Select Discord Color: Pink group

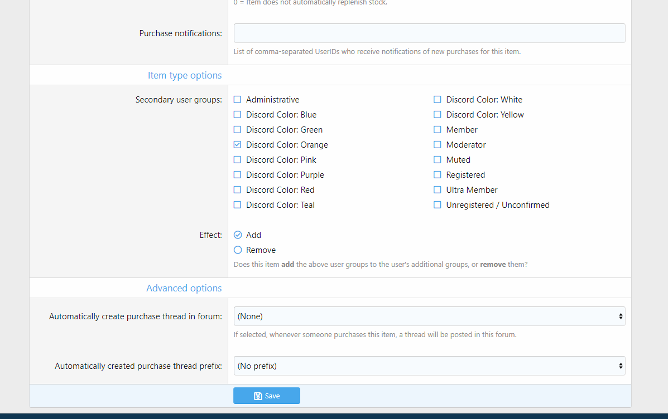(x=238, y=160)
